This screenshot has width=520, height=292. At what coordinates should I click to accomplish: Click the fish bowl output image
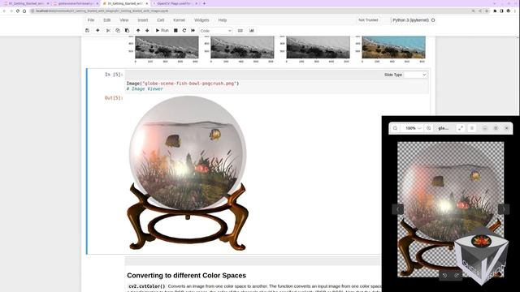pyautogui.click(x=188, y=173)
